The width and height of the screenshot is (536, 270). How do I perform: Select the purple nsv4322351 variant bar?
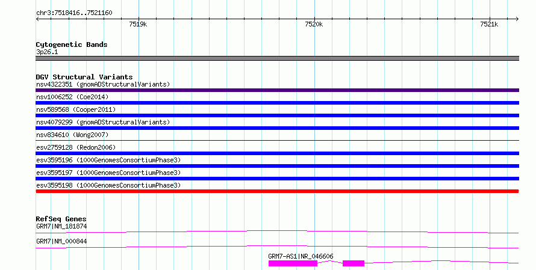click(277, 90)
